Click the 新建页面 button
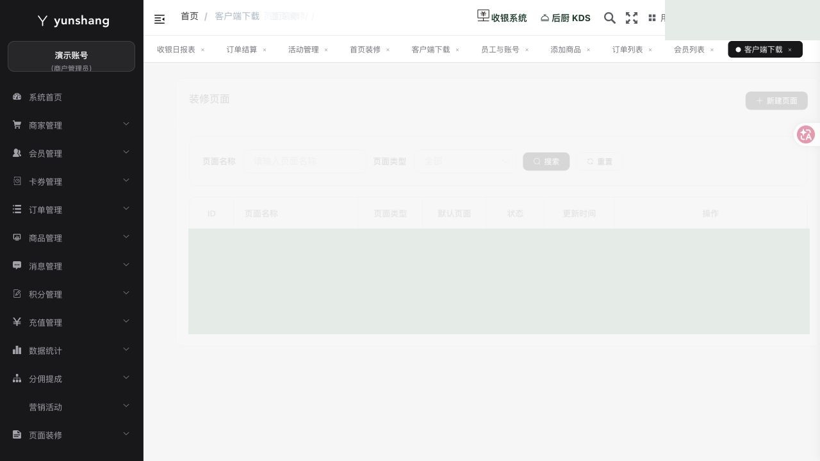Screen dimensions: 820x461 pos(776,101)
